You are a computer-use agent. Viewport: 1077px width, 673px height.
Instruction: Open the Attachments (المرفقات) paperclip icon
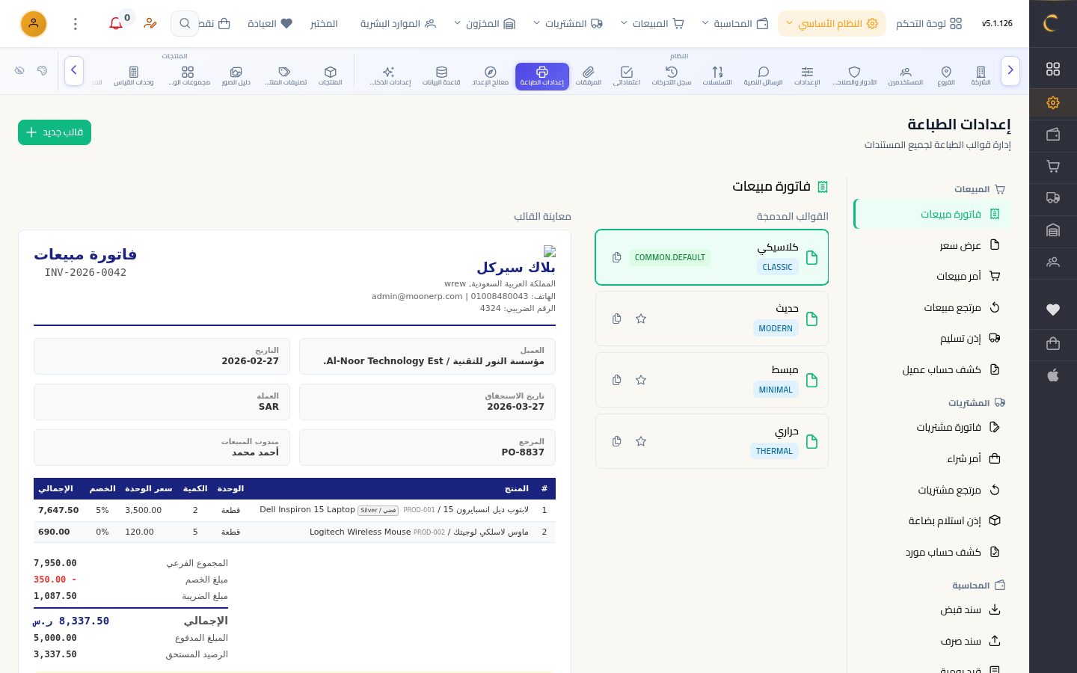coord(589,76)
